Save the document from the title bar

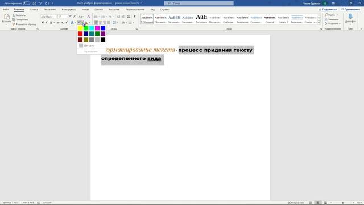point(34,3)
